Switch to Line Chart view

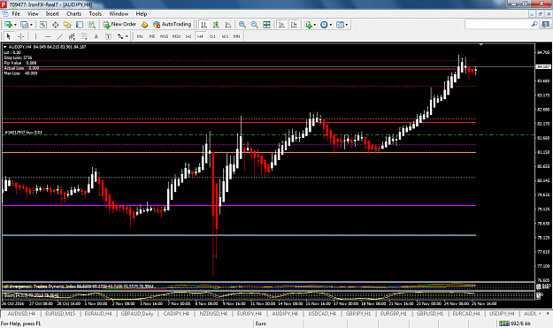tap(228, 25)
